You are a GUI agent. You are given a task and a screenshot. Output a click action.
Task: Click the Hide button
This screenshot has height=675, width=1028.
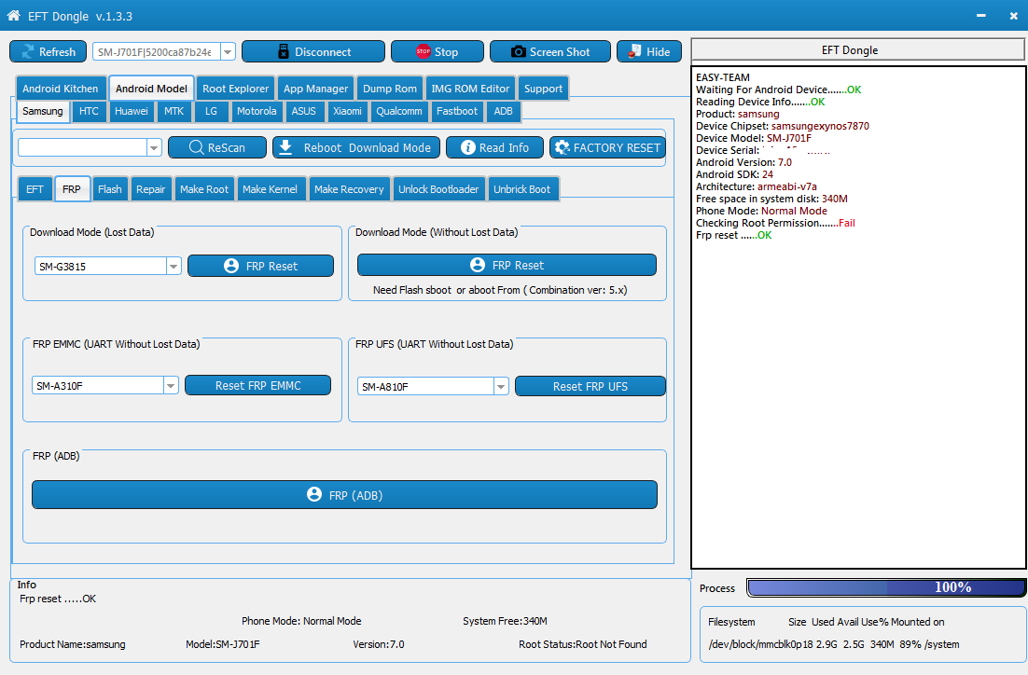point(649,52)
